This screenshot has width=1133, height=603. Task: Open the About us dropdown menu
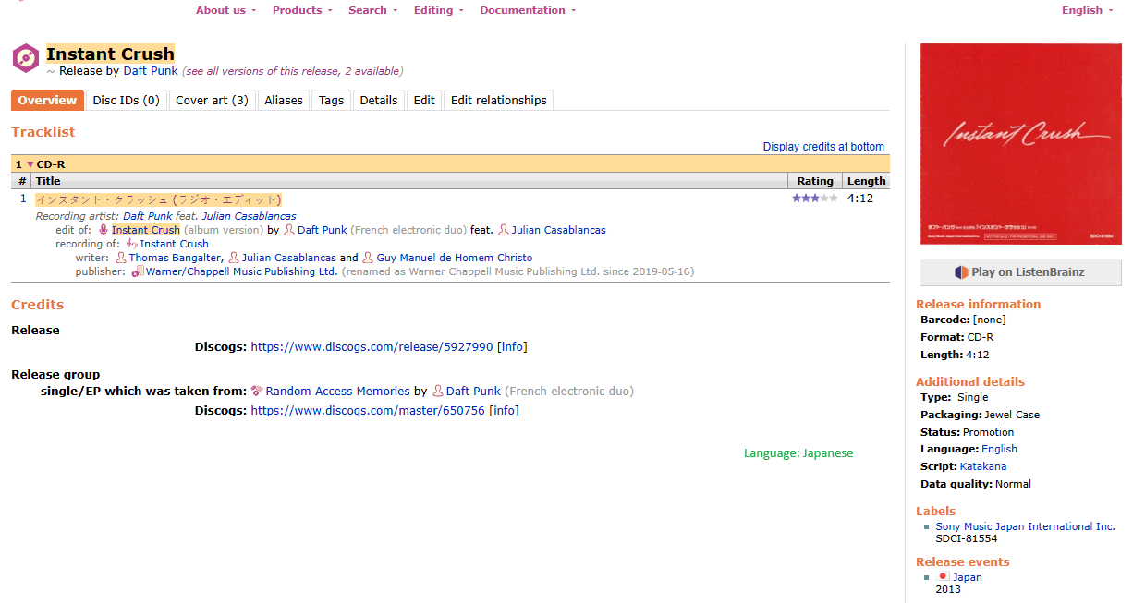225,10
